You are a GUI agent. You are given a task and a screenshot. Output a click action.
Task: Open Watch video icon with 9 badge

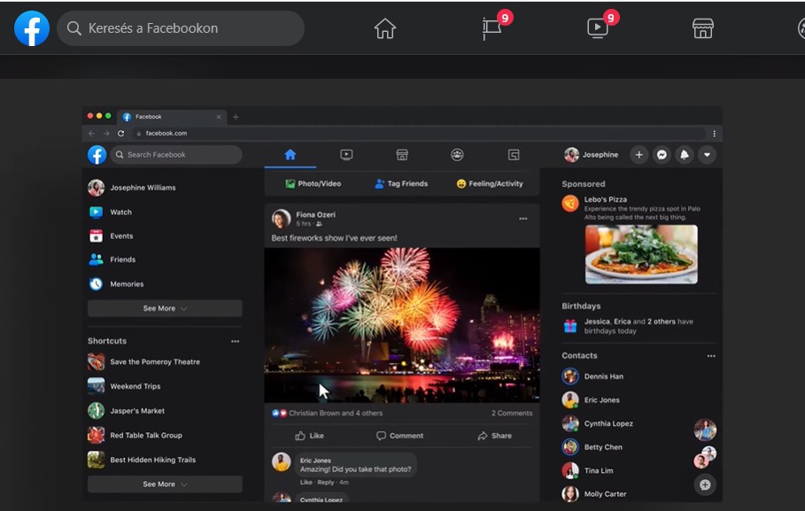click(x=598, y=28)
